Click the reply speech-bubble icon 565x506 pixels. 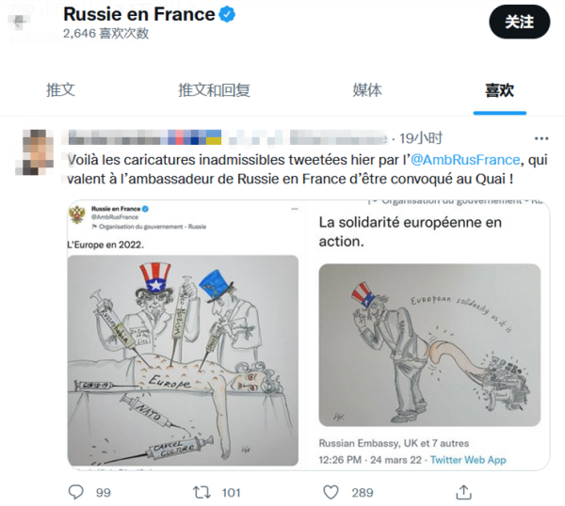tap(77, 491)
